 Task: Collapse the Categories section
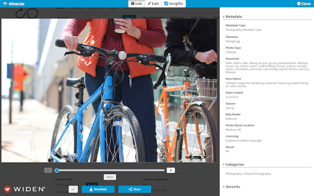click(x=223, y=165)
